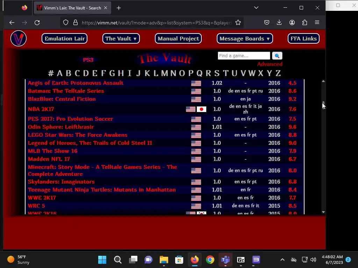Viewport: 358px width, 268px height.
Task: Expand the Message Boards dropdown menu
Action: coord(245,38)
